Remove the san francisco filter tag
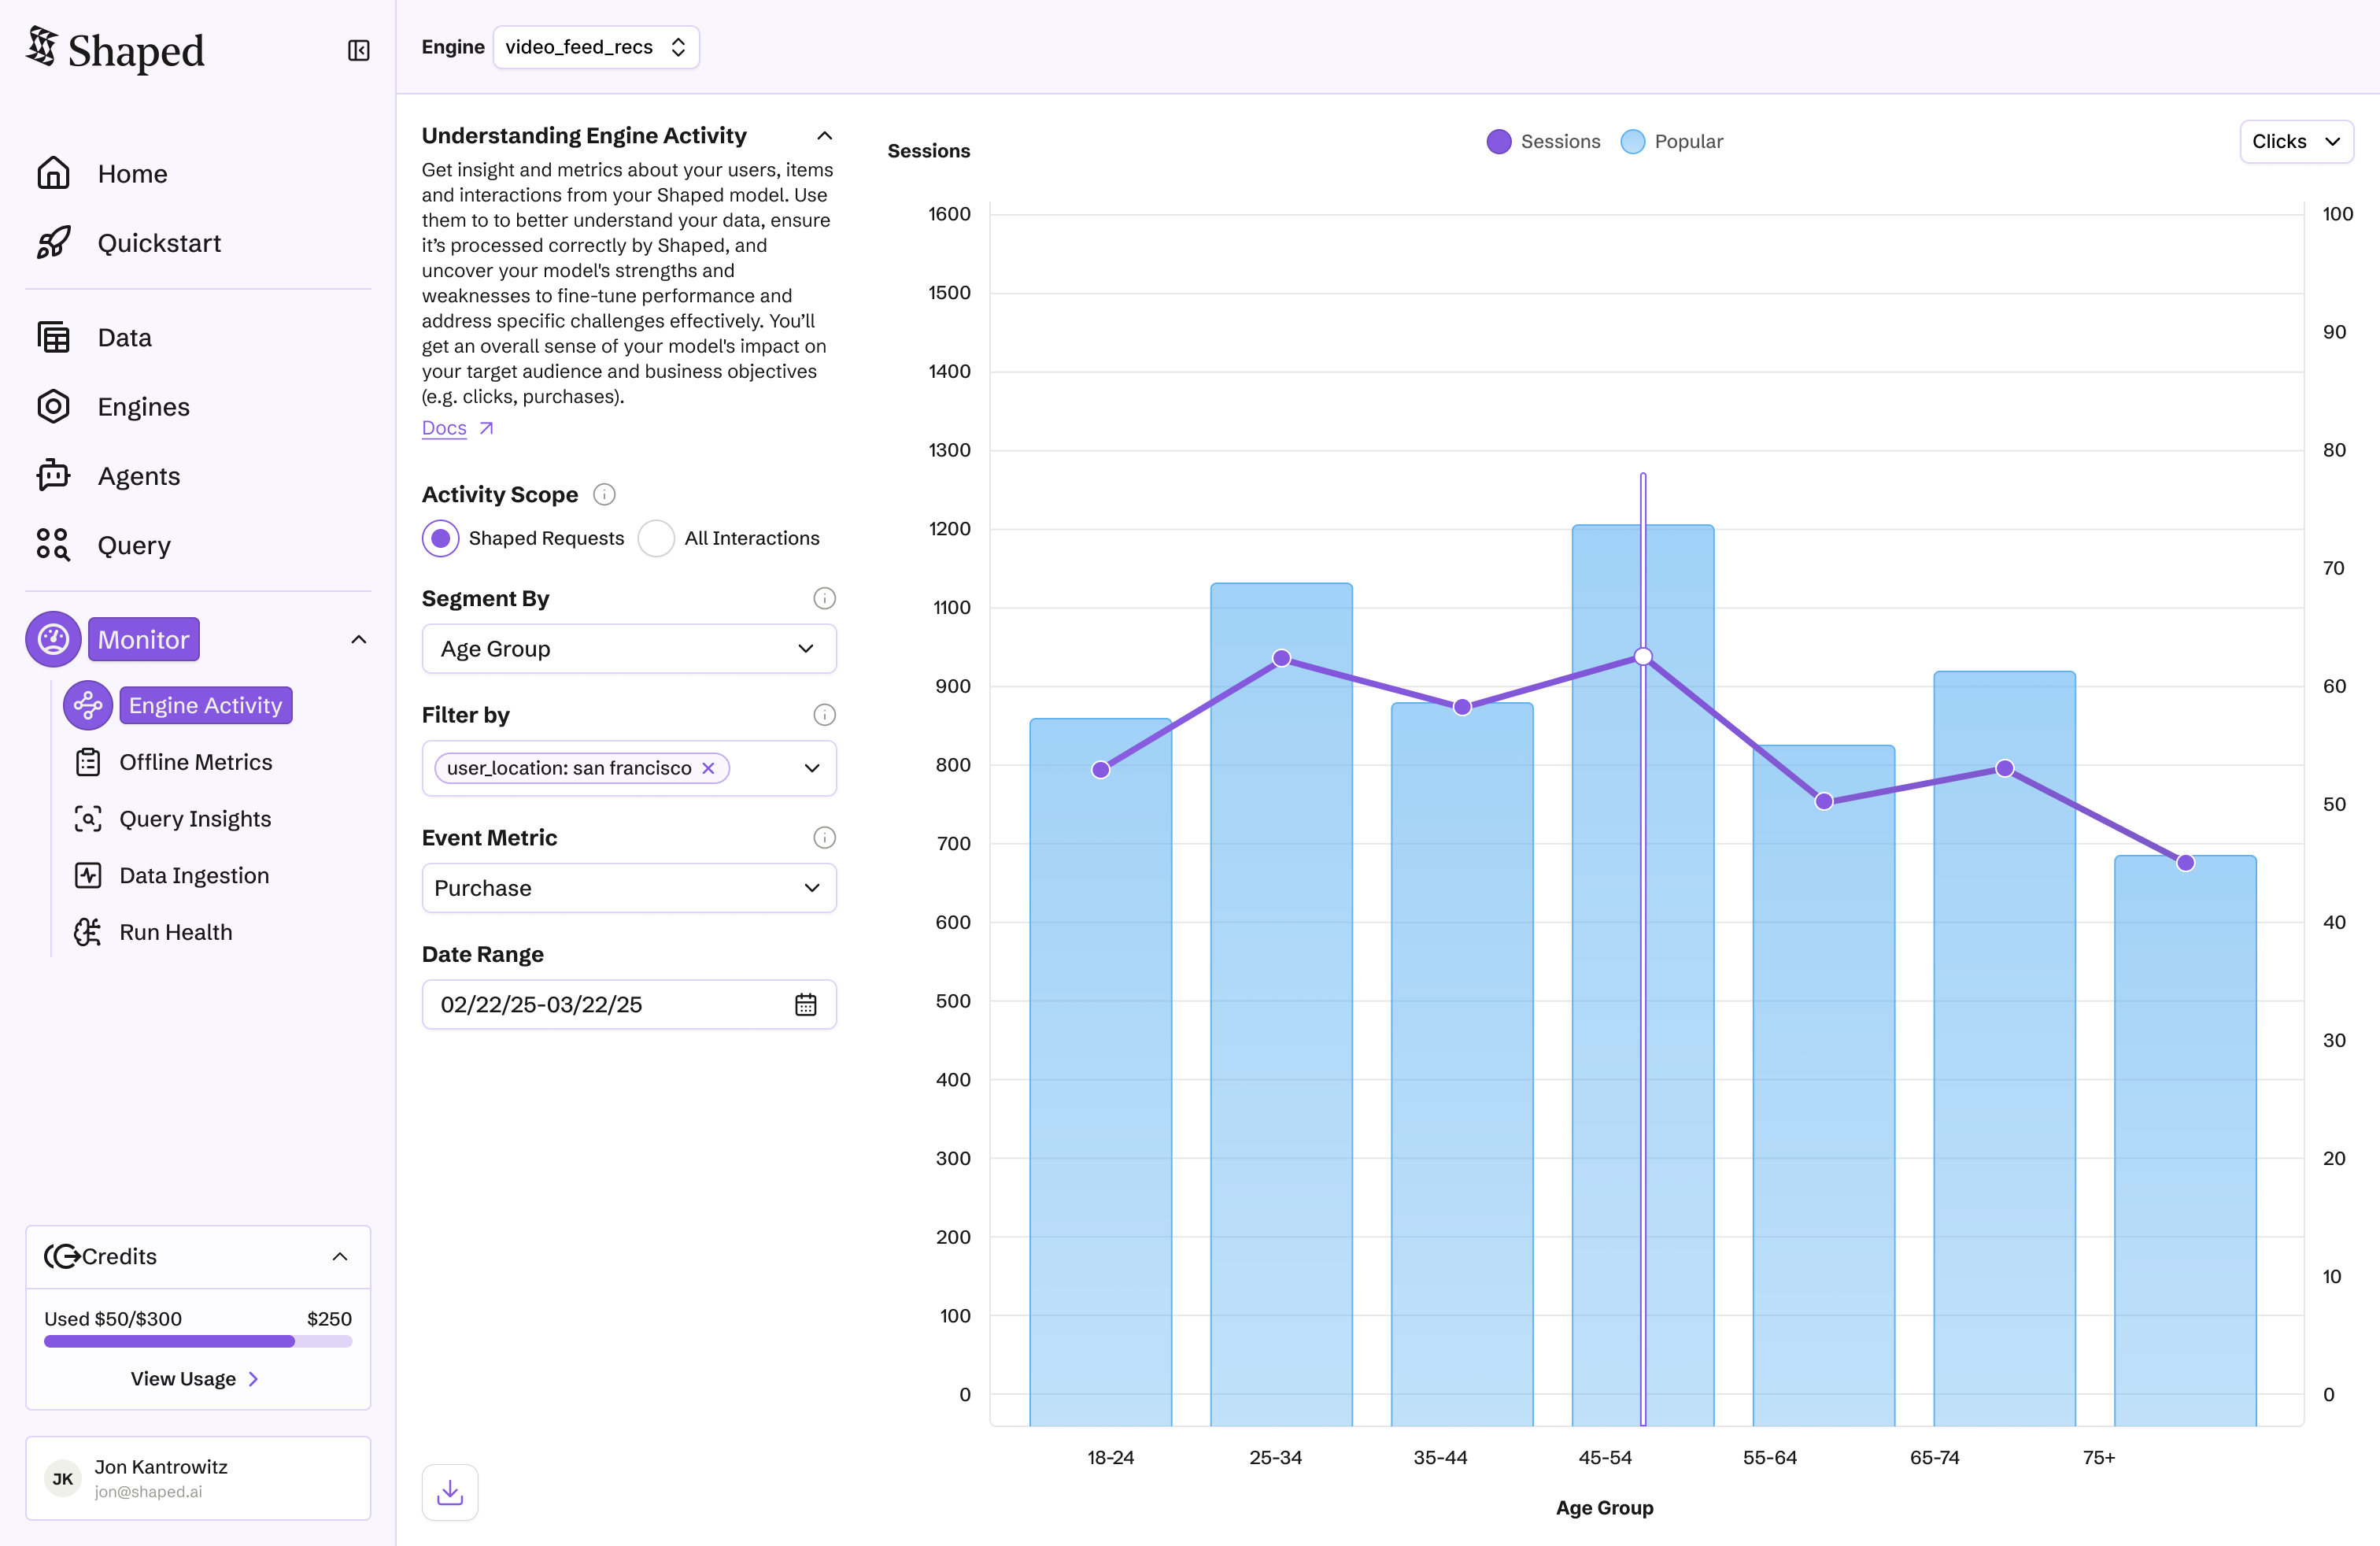 coord(708,768)
